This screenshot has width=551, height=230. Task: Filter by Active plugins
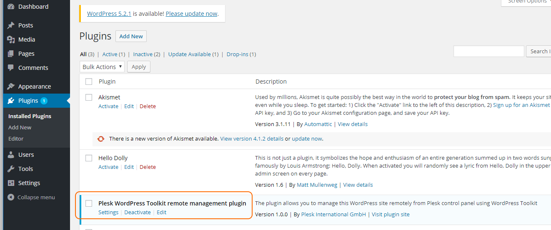tap(110, 54)
